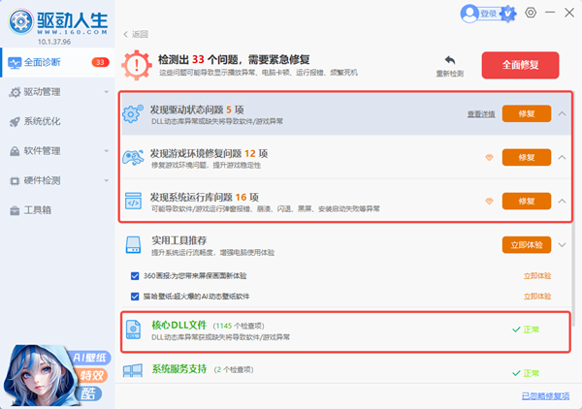The image size is (582, 409).
Task: Click the system runtime library code icon
Action: pyautogui.click(x=132, y=202)
